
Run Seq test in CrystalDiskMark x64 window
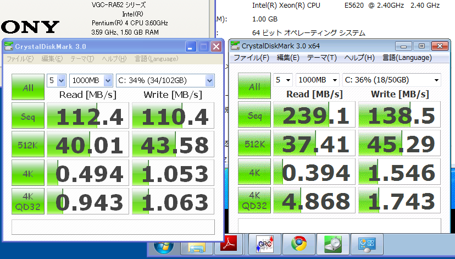pyautogui.click(x=254, y=114)
